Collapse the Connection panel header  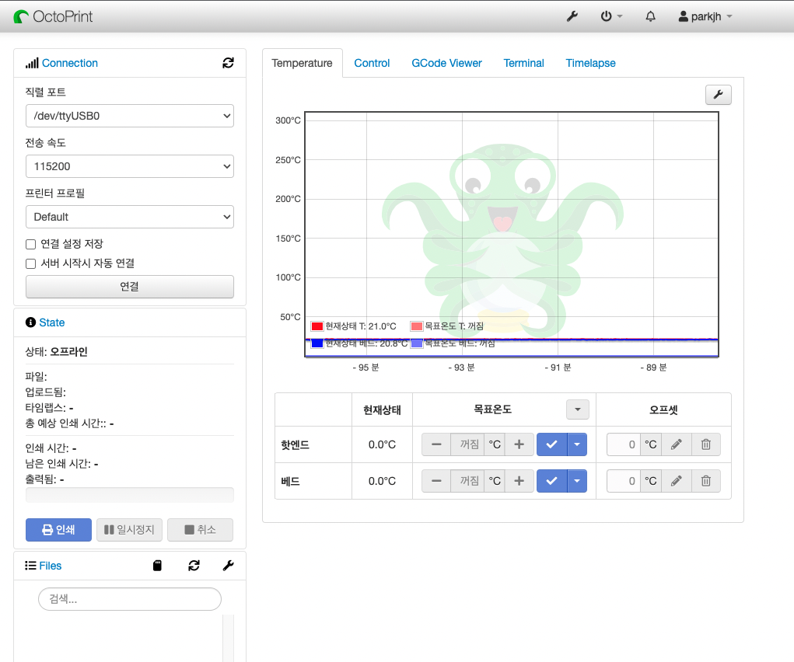coord(70,63)
